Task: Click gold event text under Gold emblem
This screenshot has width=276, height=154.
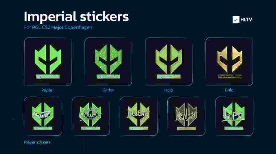Action: click(x=229, y=76)
